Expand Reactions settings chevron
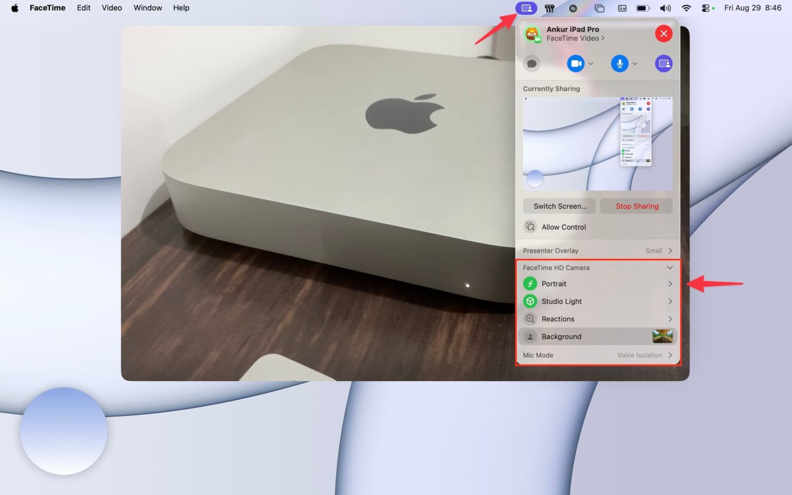Viewport: 792px width, 495px height. tap(670, 319)
